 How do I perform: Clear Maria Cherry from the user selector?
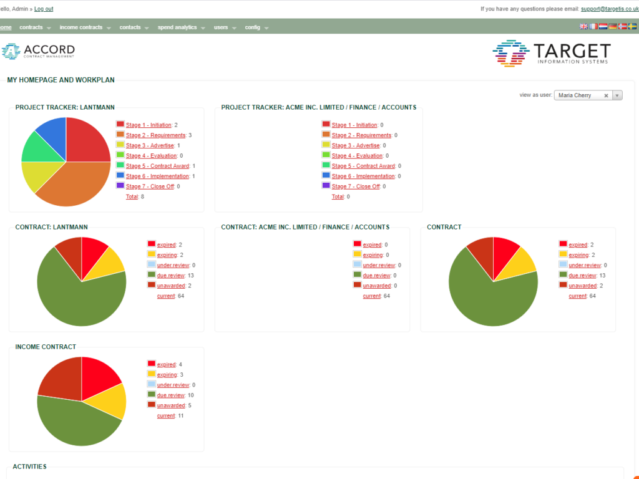[606, 95]
